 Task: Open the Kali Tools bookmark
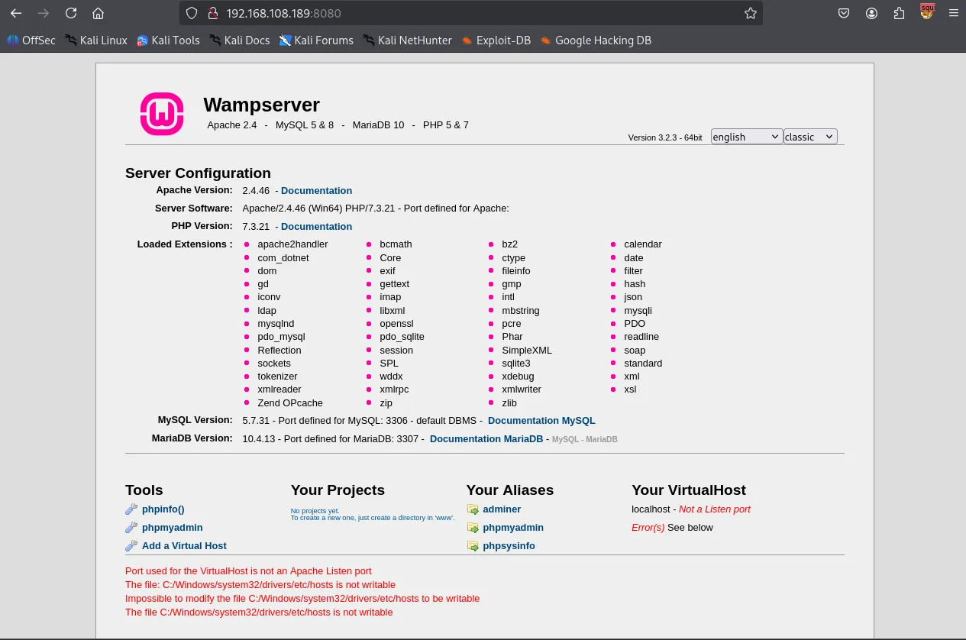click(168, 40)
